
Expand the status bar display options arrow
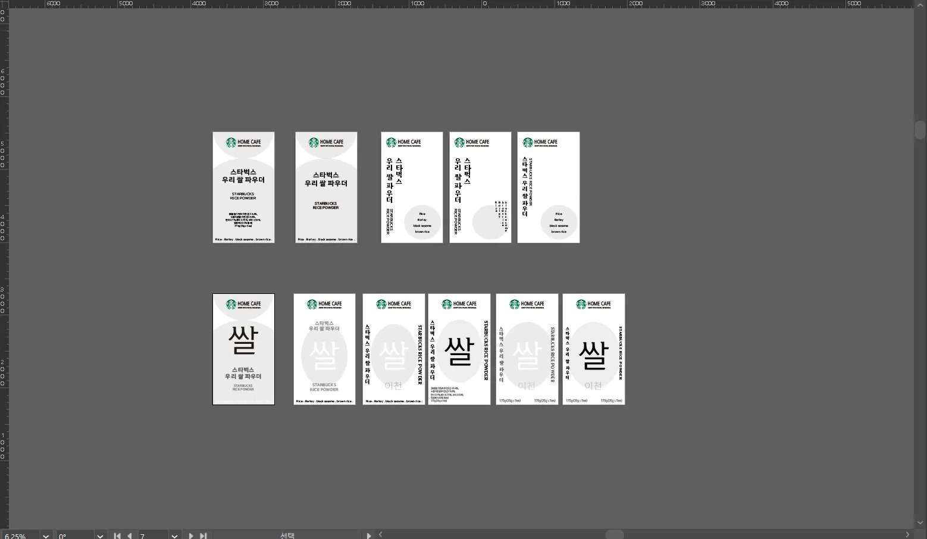tap(369, 535)
